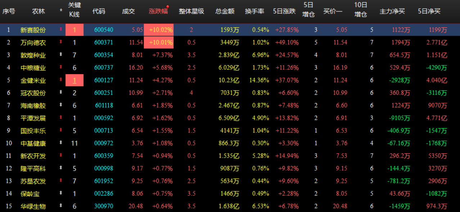This screenshot has width=460, height=212.
Task: Sort by the 关键K线 column header
Action: coord(74,10)
